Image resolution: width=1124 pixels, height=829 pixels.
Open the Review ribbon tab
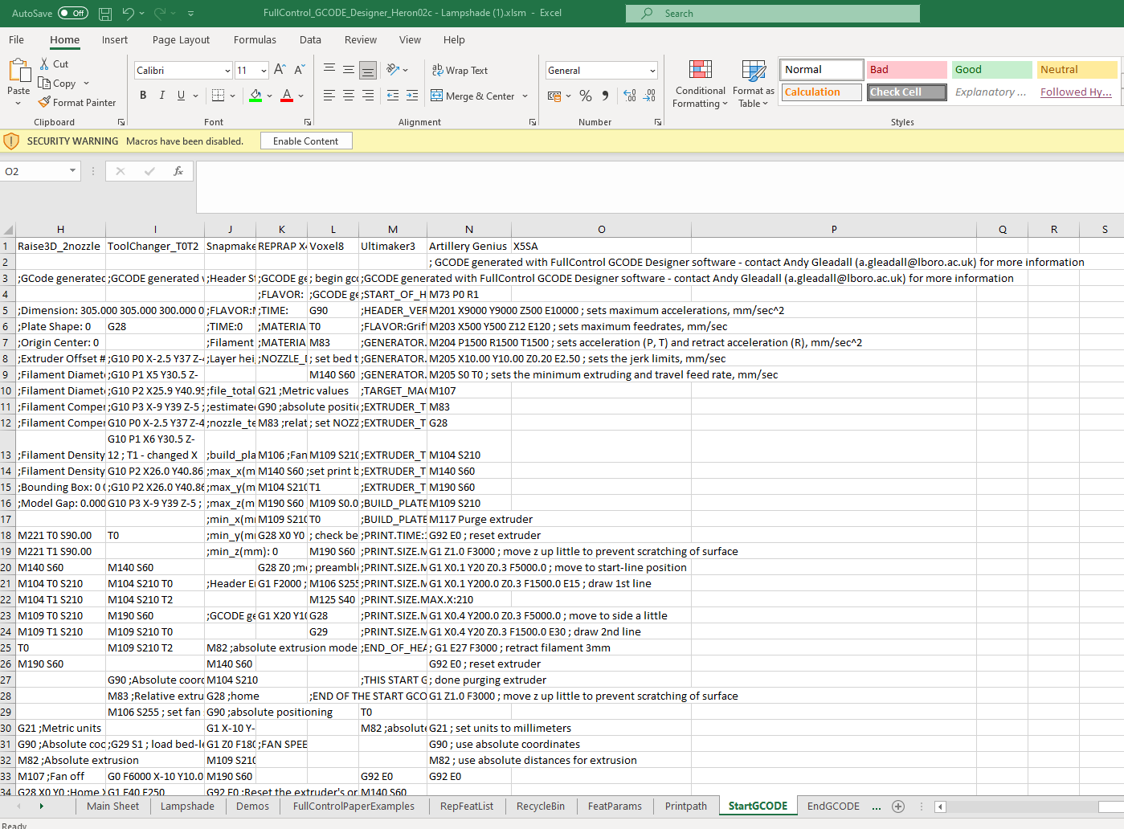(x=360, y=39)
